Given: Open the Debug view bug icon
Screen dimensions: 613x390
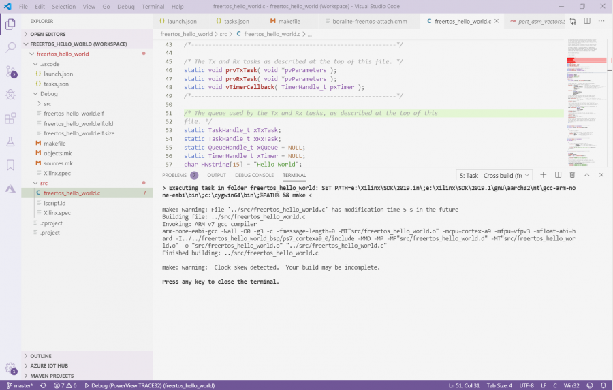Looking at the screenshot, I should tap(10, 95).
